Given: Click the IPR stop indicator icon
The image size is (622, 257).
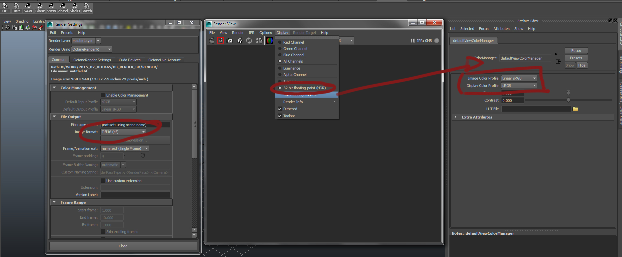Looking at the screenshot, I should point(437,41).
